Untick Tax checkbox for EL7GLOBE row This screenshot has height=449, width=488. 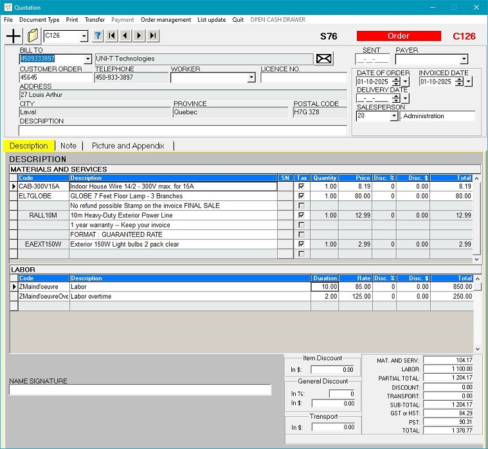coord(301,197)
